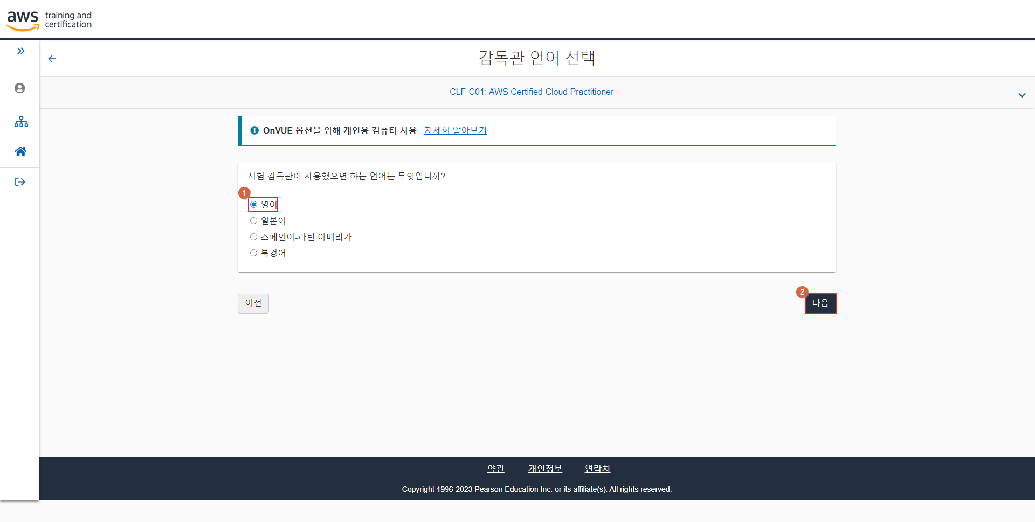This screenshot has width=1035, height=522.
Task: Go back using the left arrow icon
Action: pos(52,59)
